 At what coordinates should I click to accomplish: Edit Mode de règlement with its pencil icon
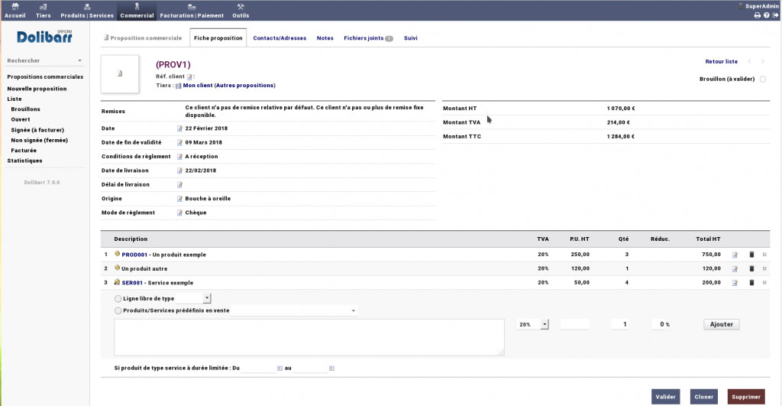point(180,213)
